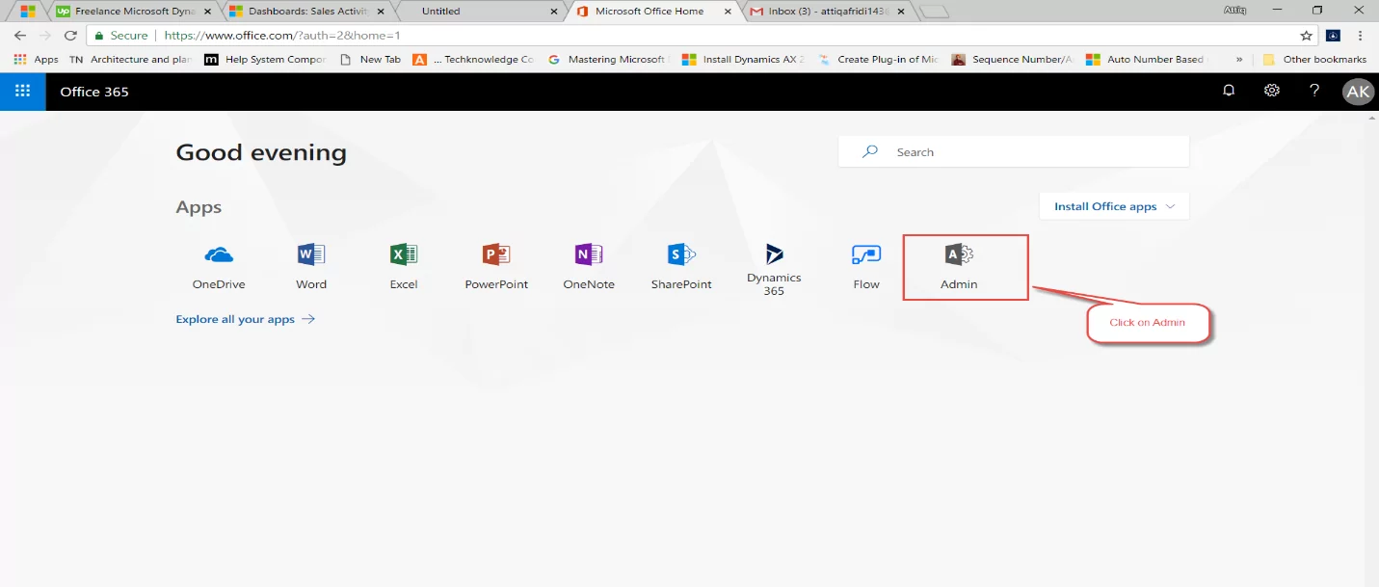The height and width of the screenshot is (587, 1379).
Task: Open the Apps bookmarks shortcut
Action: pyautogui.click(x=37, y=60)
